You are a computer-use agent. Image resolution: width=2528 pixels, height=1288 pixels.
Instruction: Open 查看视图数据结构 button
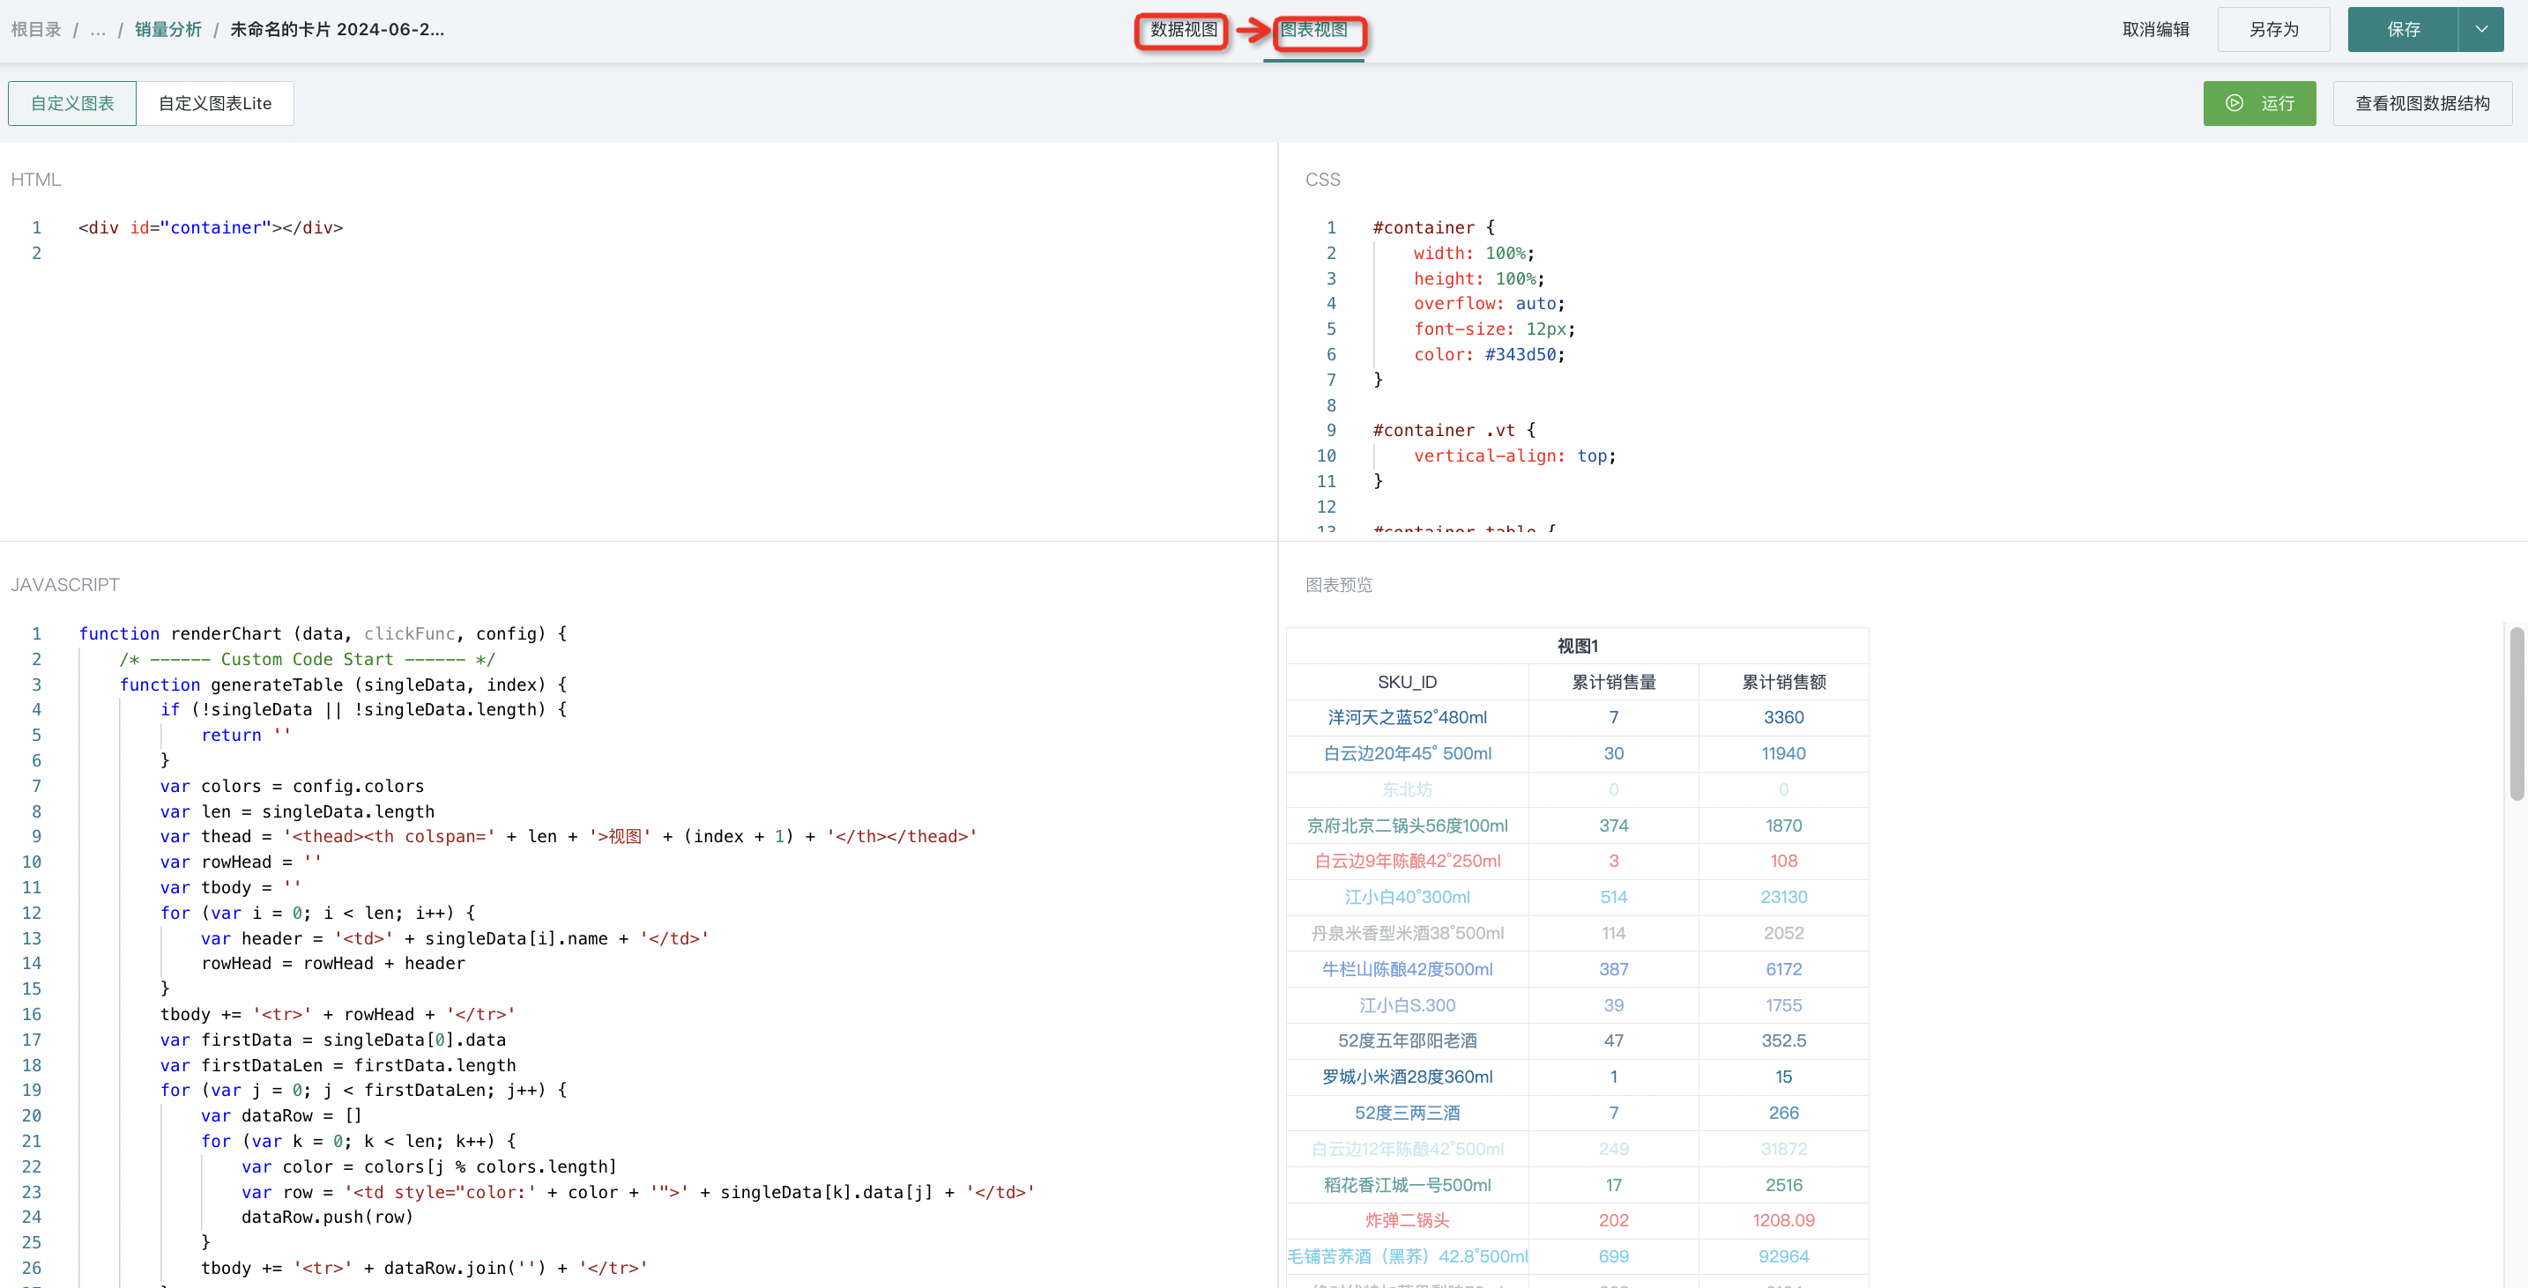tap(2422, 103)
